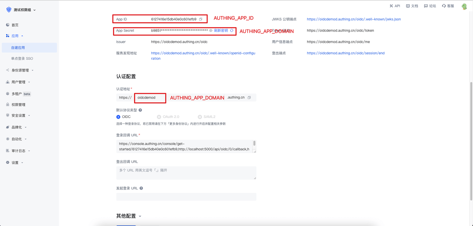Select the SAML2 radio option
The width and height of the screenshot is (473, 226).
pyautogui.click(x=200, y=117)
